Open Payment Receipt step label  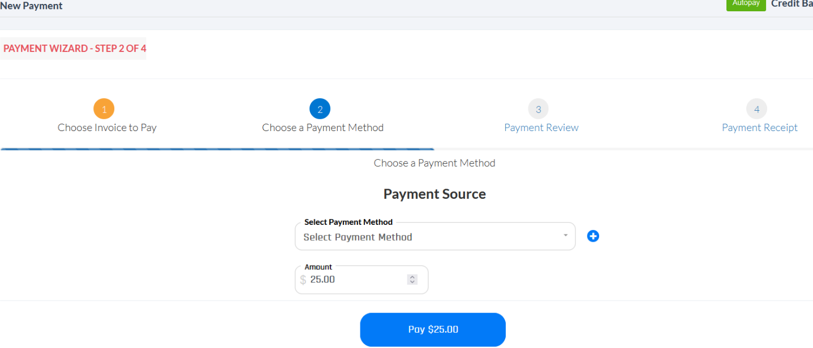(760, 128)
